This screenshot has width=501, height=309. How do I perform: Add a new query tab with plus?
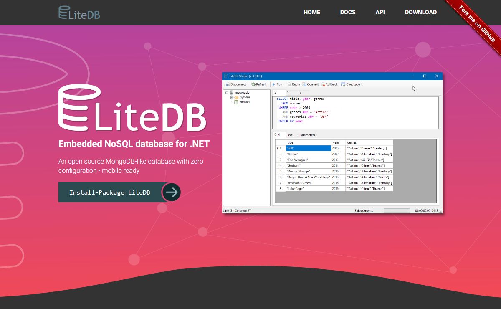tap(304, 93)
